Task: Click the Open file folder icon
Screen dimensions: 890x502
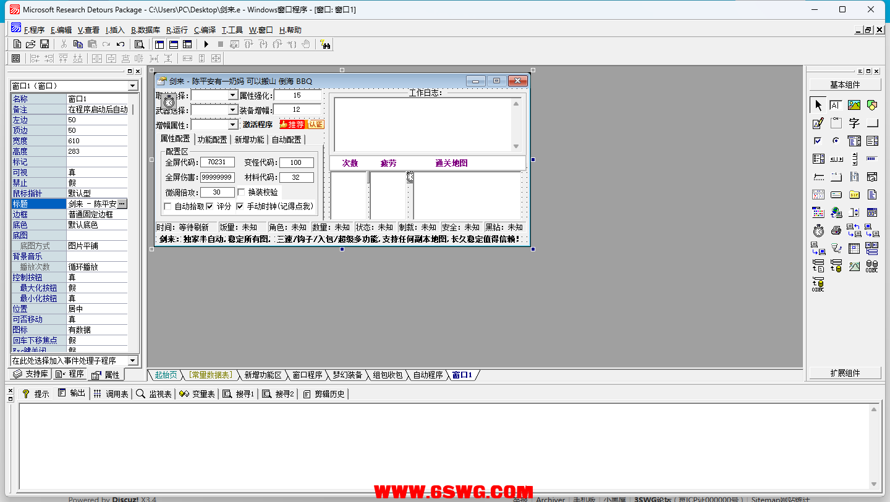Action: click(30, 44)
